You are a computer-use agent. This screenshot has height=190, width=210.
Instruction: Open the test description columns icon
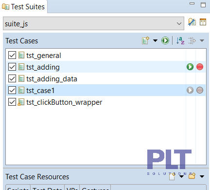pyautogui.click(x=203, y=22)
